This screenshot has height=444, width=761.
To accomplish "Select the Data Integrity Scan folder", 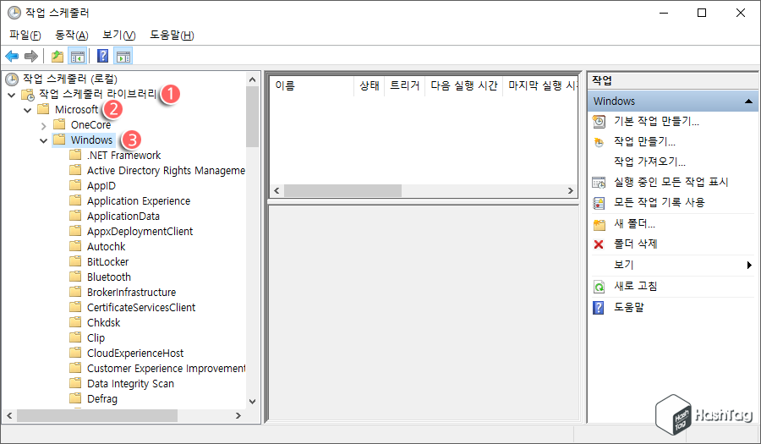I will pyautogui.click(x=130, y=384).
